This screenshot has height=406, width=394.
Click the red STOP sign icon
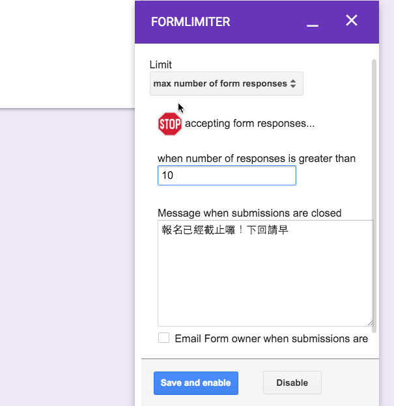[x=170, y=124]
